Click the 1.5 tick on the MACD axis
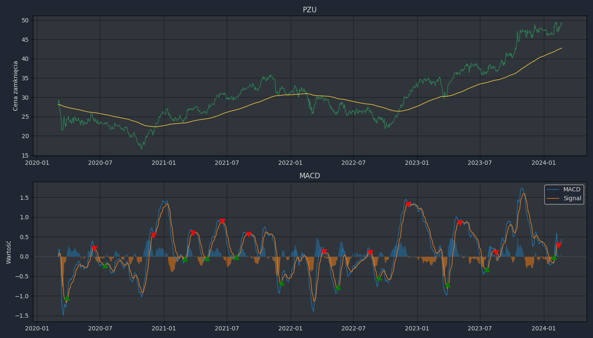 24,198
